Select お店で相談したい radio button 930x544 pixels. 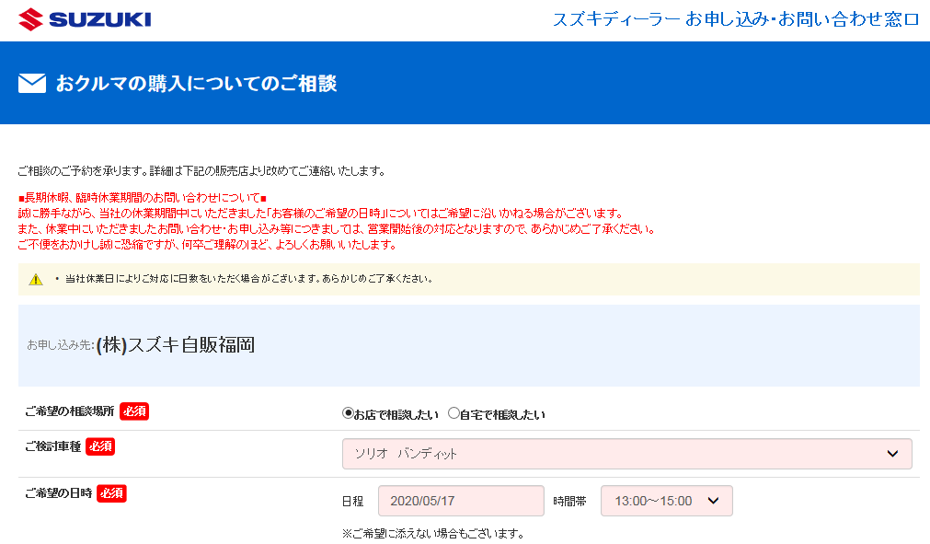(348, 413)
